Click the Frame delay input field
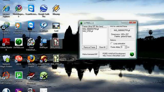164x92 pixels. [x=122, y=47]
